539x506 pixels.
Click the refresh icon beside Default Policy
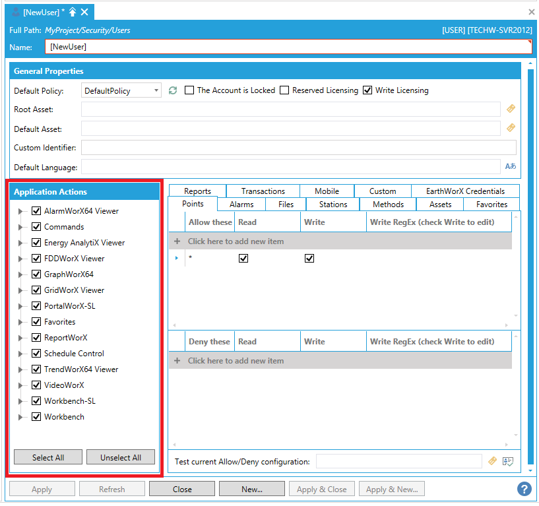173,90
